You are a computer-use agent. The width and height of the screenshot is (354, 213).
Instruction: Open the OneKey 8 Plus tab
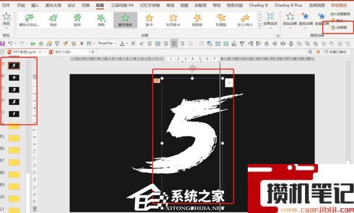click(x=289, y=5)
